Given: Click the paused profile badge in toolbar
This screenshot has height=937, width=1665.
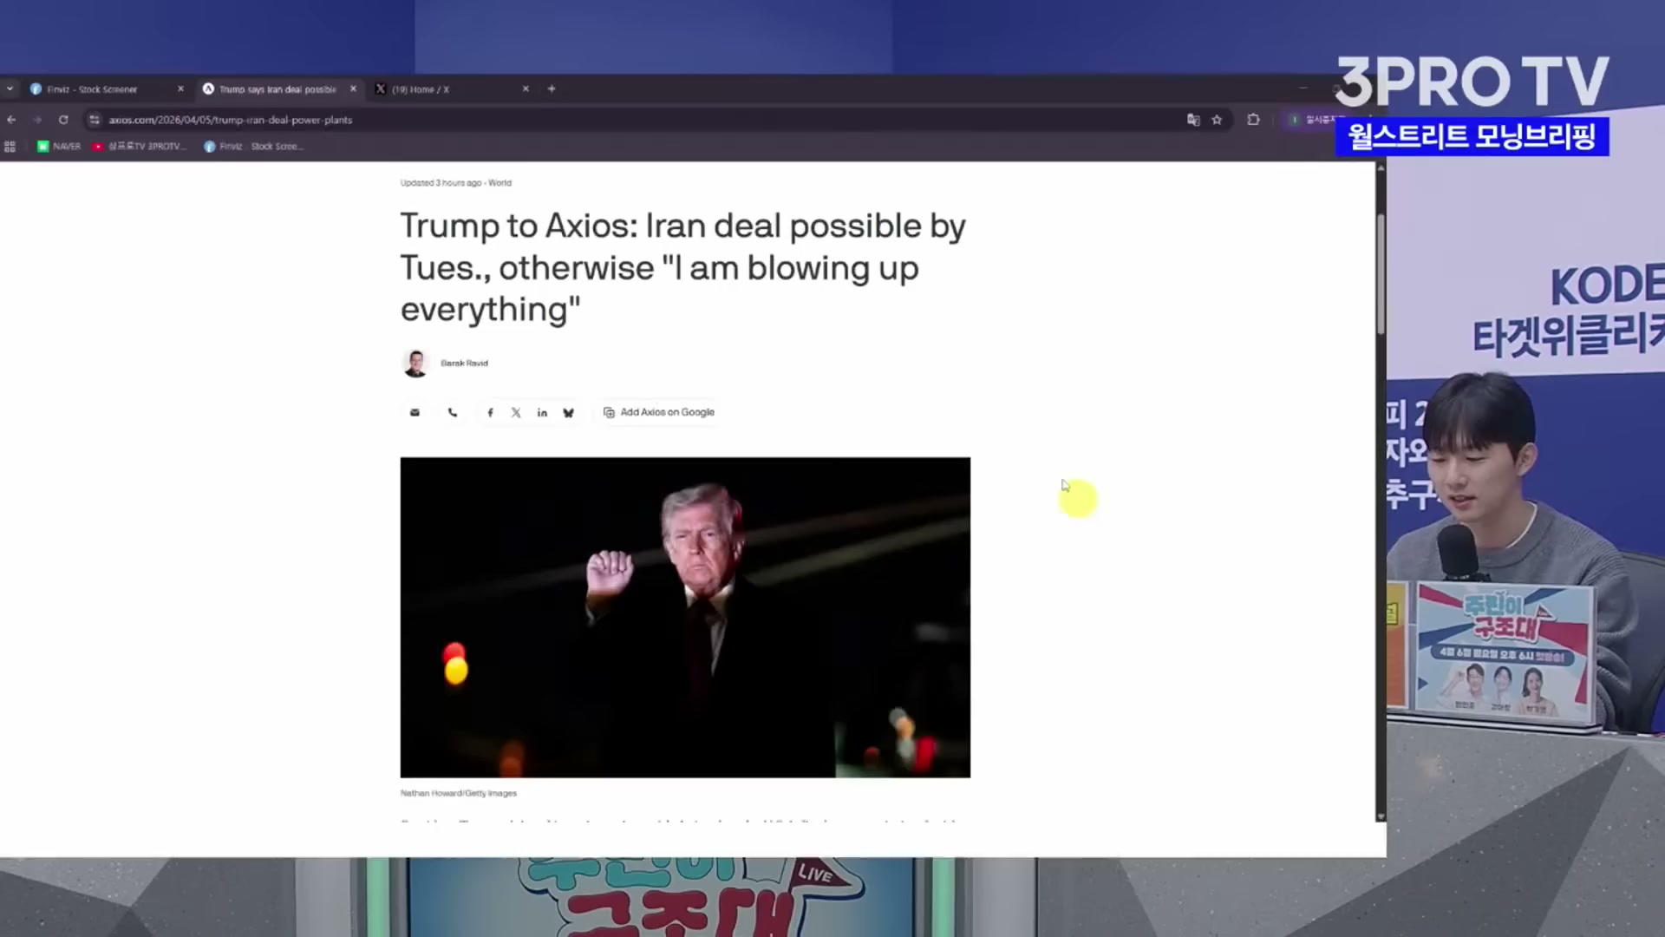Looking at the screenshot, I should [x=1314, y=120].
